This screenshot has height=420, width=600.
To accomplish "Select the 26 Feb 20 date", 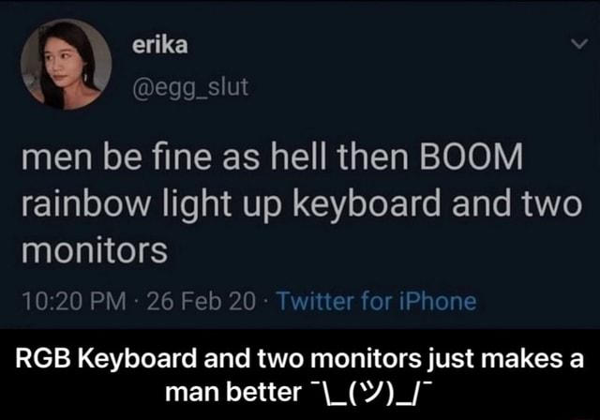I will (201, 301).
